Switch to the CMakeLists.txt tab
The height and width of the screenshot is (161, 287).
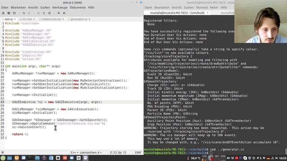51,19
